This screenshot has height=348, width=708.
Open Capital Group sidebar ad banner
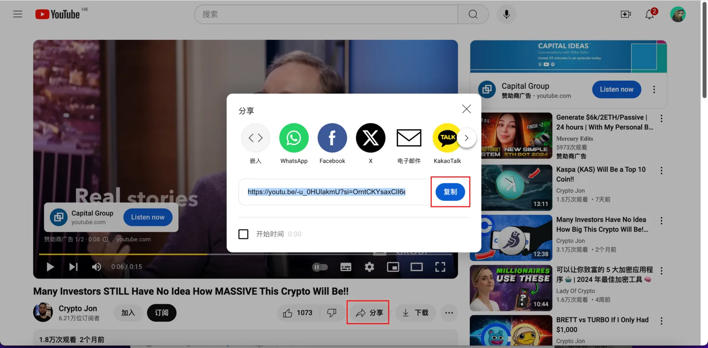pyautogui.click(x=569, y=56)
